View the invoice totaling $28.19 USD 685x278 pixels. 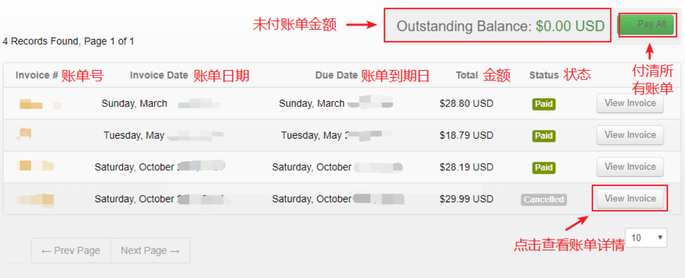click(630, 167)
